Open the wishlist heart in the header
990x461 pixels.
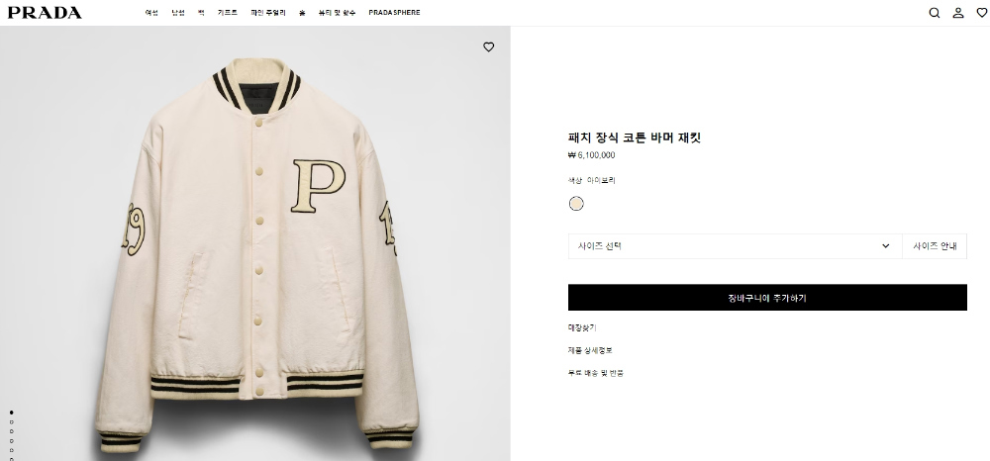point(981,13)
